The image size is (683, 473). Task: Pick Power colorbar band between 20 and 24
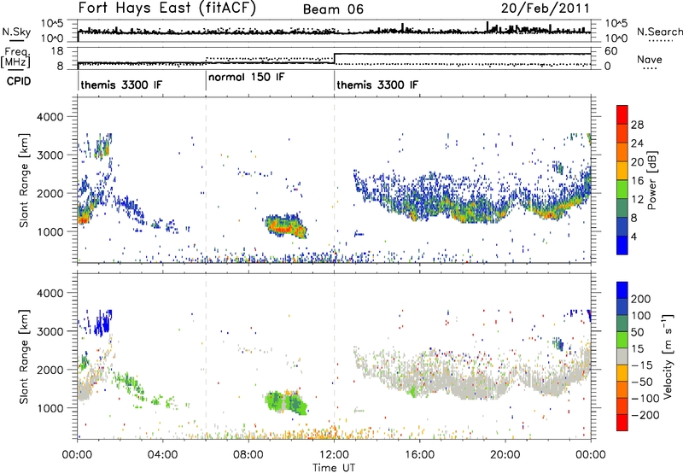pyautogui.click(x=622, y=153)
